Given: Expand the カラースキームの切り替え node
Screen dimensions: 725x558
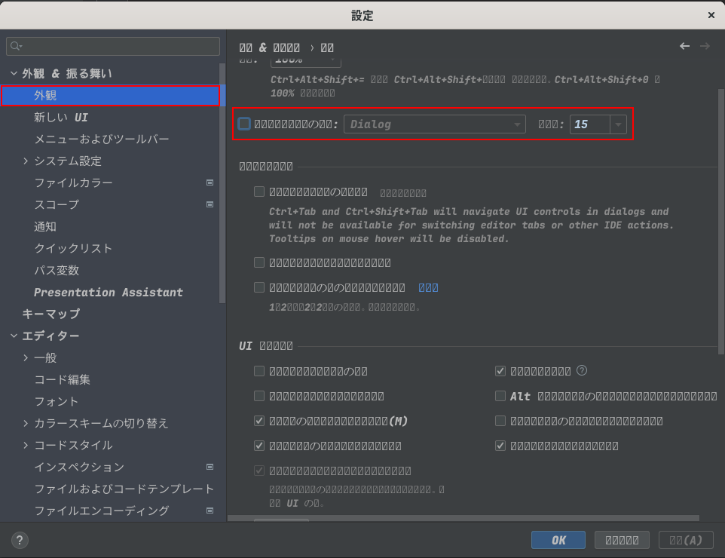Looking at the screenshot, I should pyautogui.click(x=26, y=423).
